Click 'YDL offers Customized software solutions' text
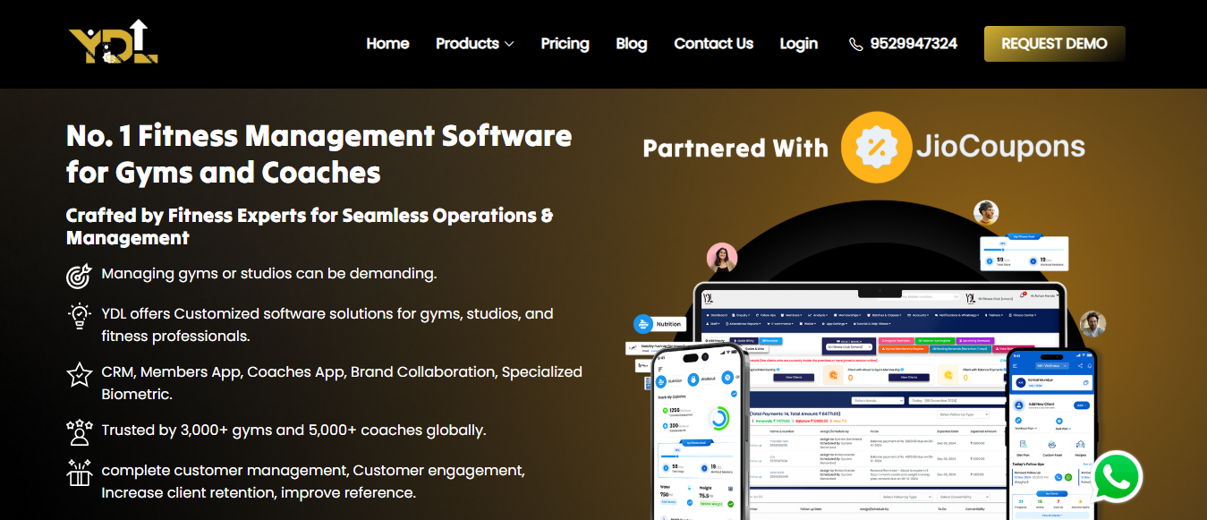This screenshot has width=1207, height=520. [x=327, y=325]
